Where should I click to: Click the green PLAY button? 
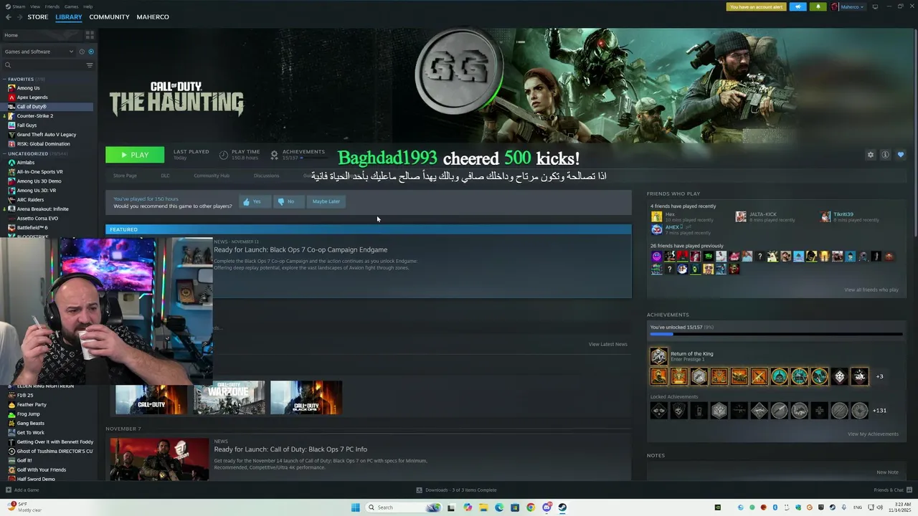coord(135,155)
